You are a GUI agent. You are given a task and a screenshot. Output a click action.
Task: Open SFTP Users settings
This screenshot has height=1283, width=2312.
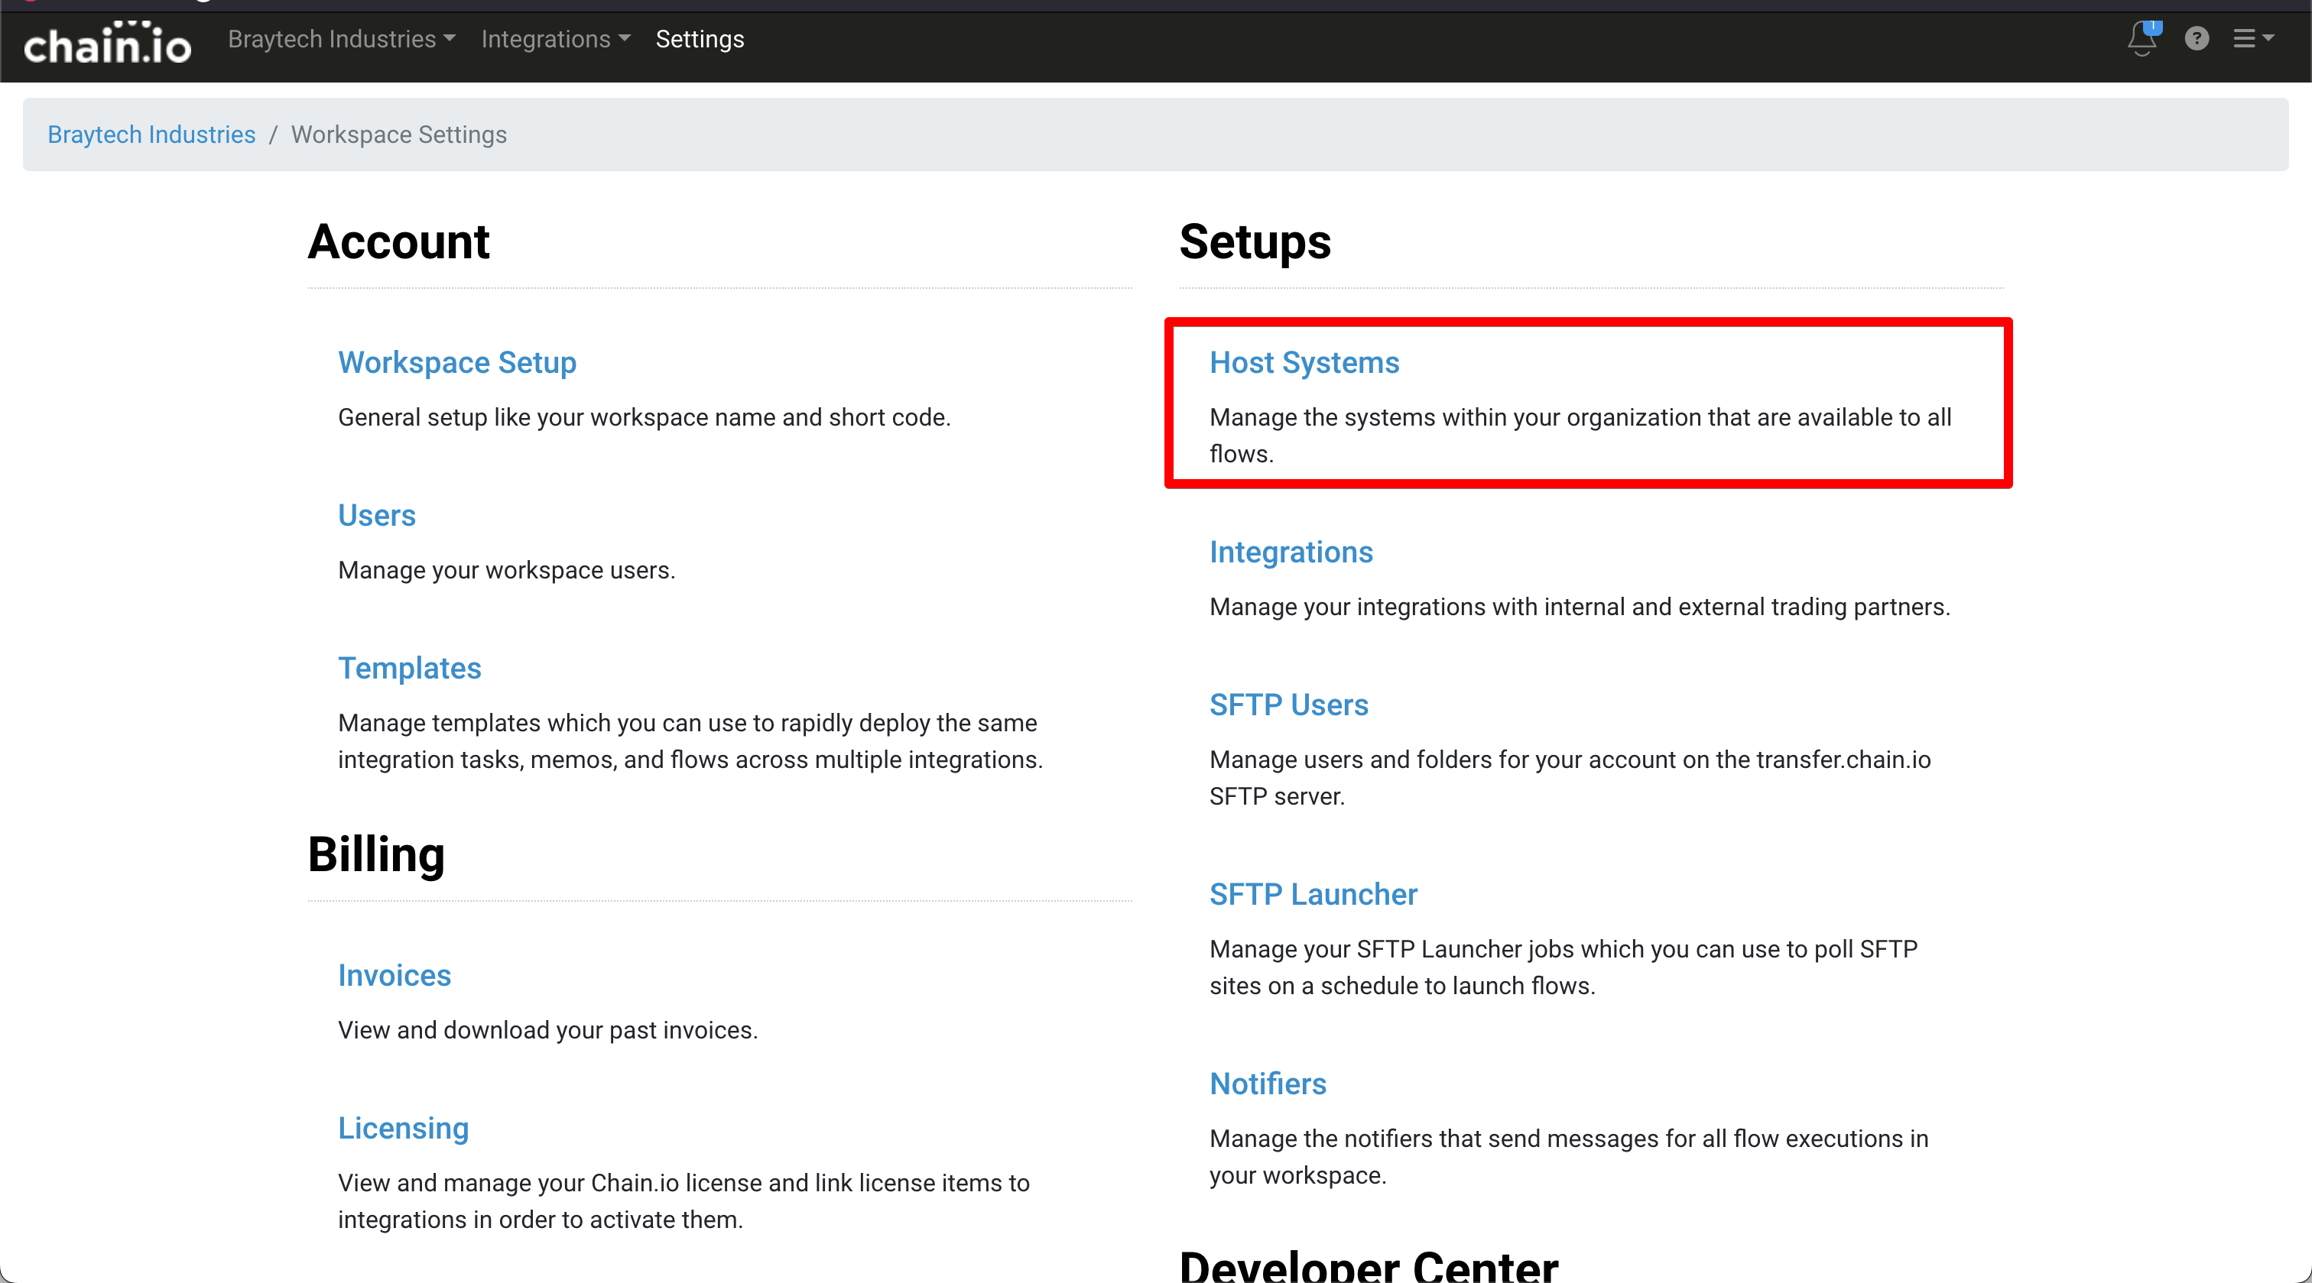tap(1288, 705)
